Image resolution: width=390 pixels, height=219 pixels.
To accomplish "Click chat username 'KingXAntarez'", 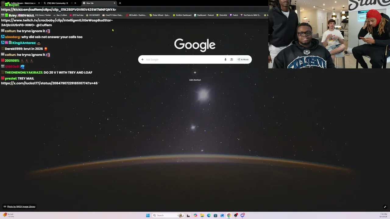I will coord(24,43).
